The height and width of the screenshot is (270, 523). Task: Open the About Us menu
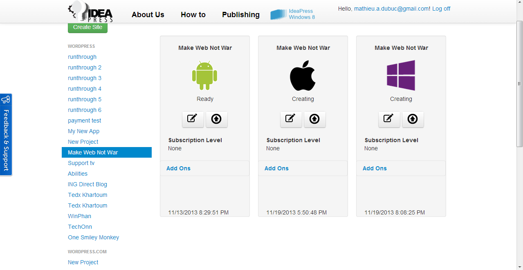148,15
